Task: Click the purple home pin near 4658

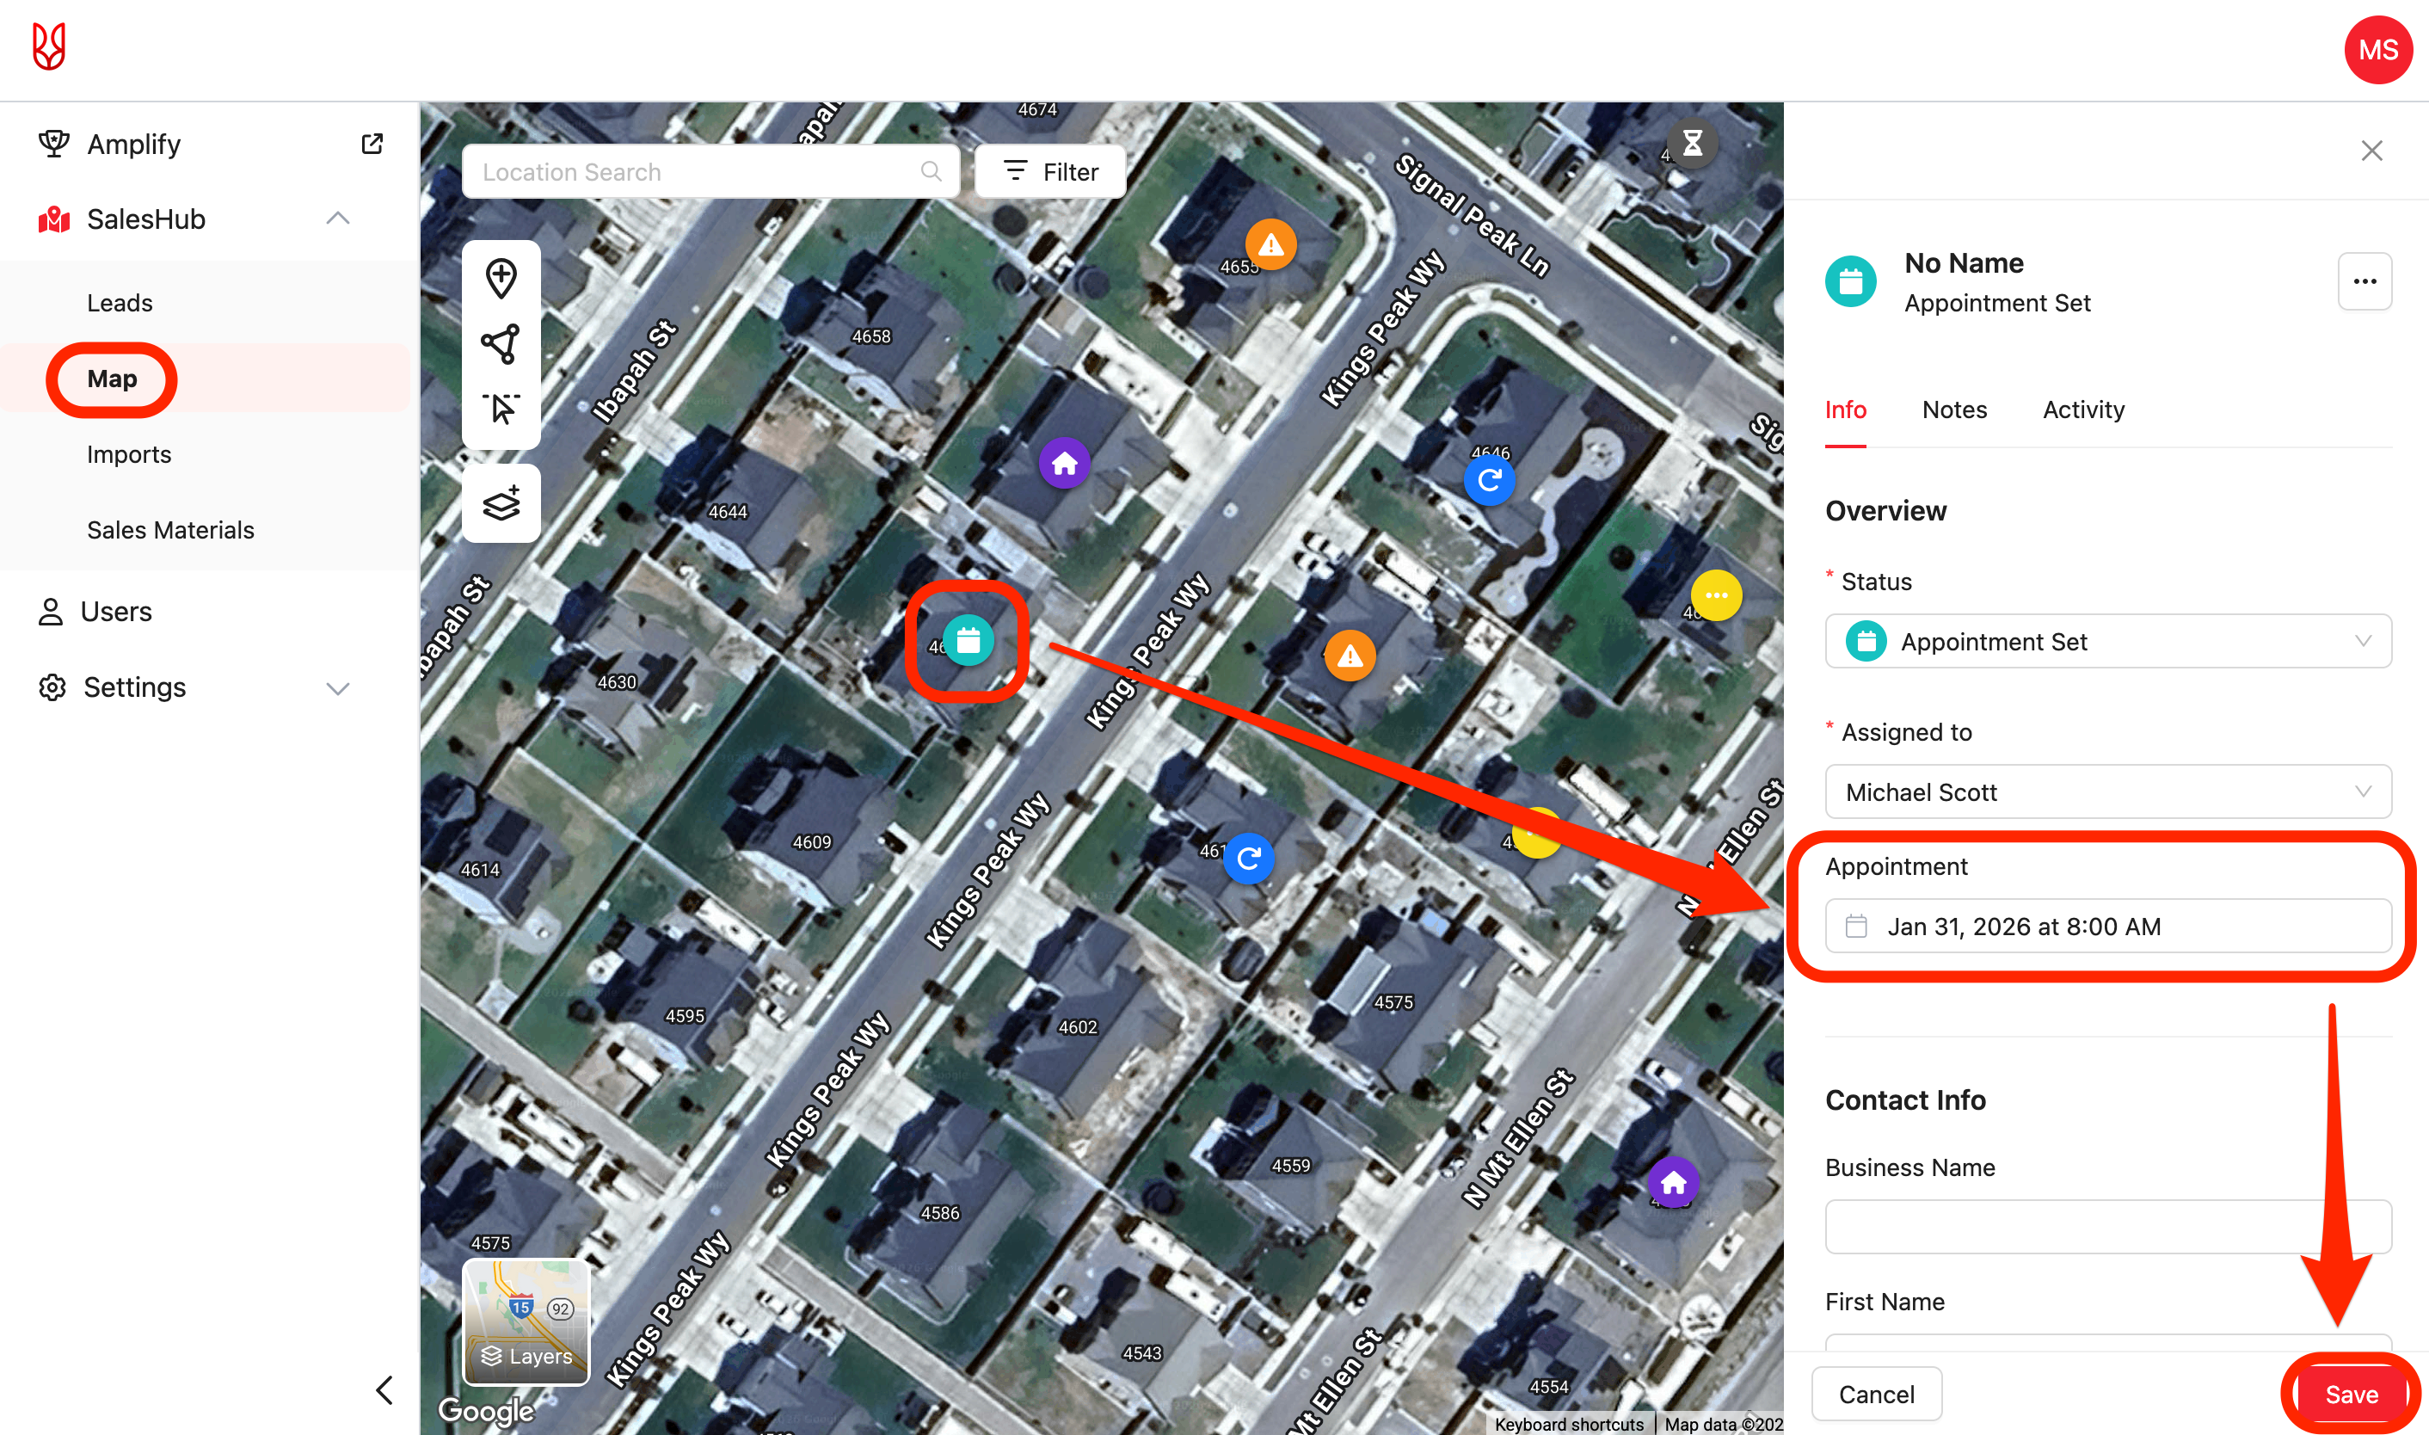Action: tap(1064, 465)
